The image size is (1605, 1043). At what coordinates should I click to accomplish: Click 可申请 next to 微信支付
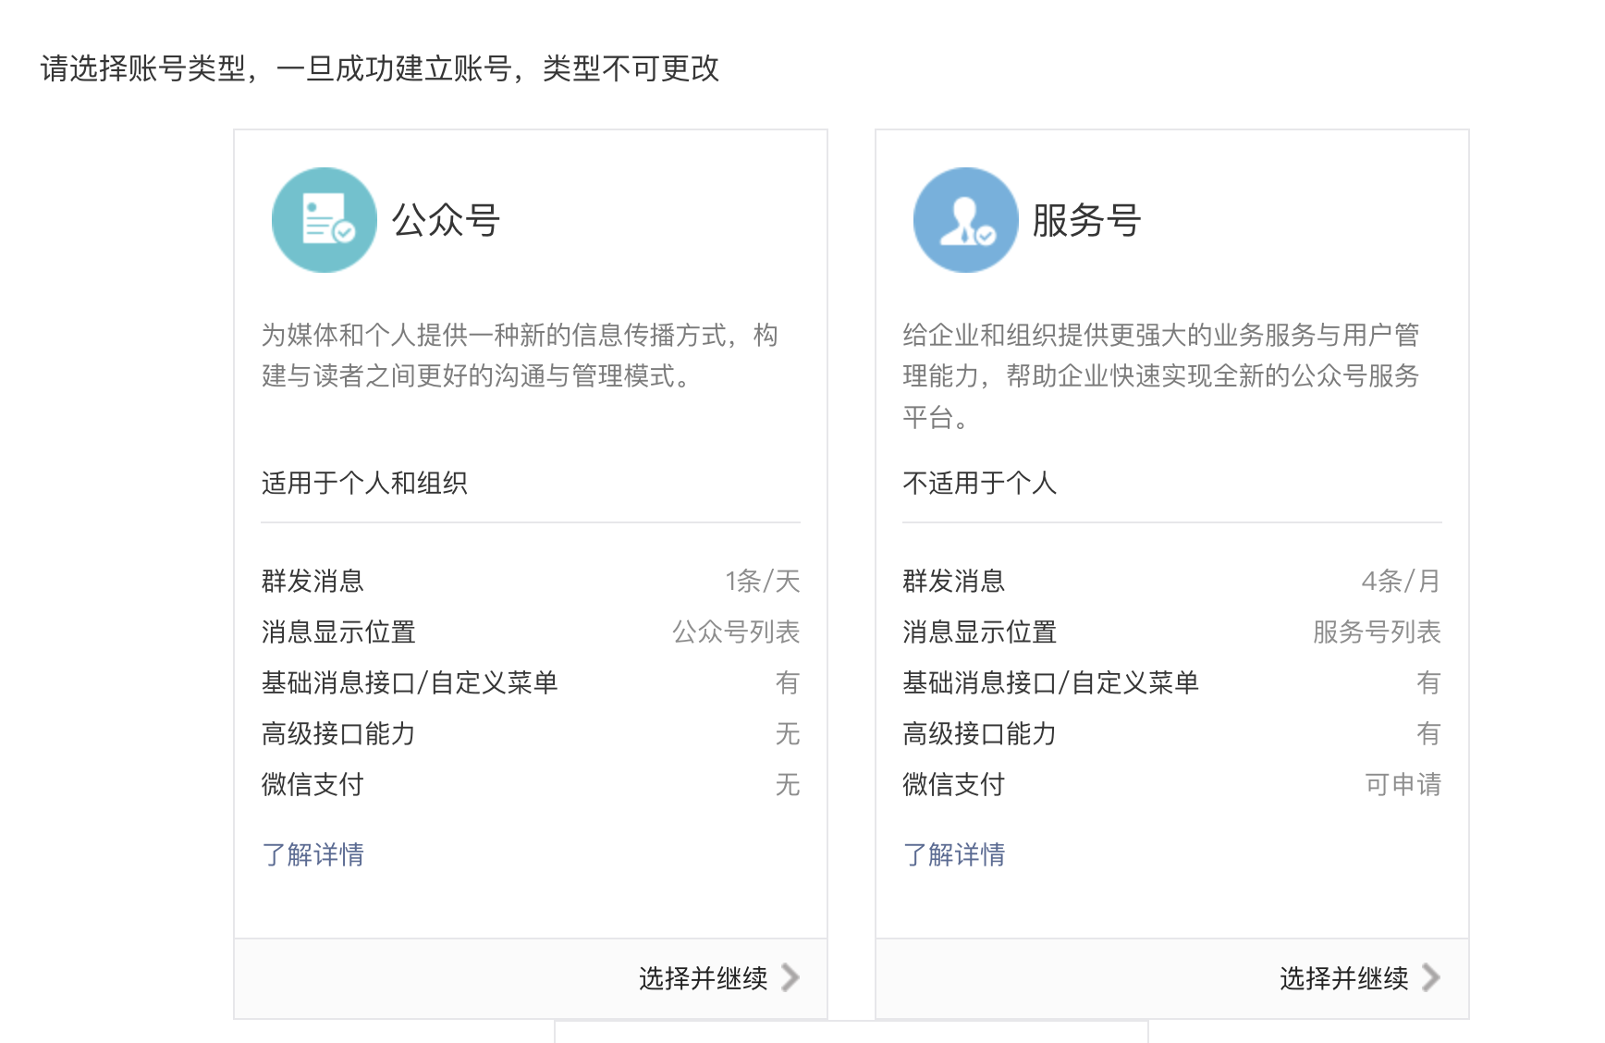1403,784
